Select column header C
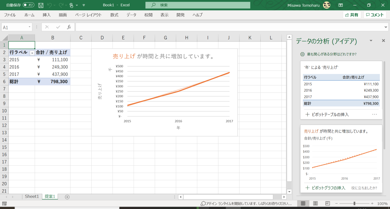 pyautogui.click(x=81, y=38)
